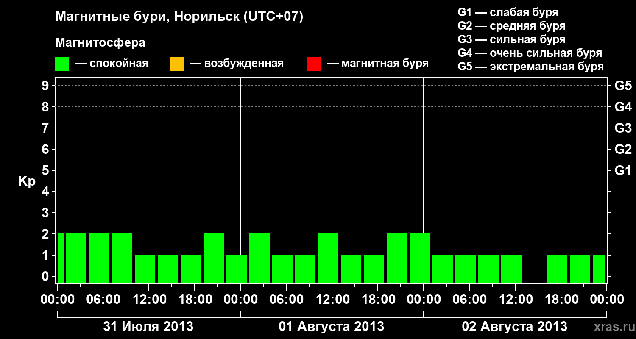This screenshot has width=636, height=339.
Task: Click the first '00:00' label starting 31 Июля
Action: pos(57,300)
